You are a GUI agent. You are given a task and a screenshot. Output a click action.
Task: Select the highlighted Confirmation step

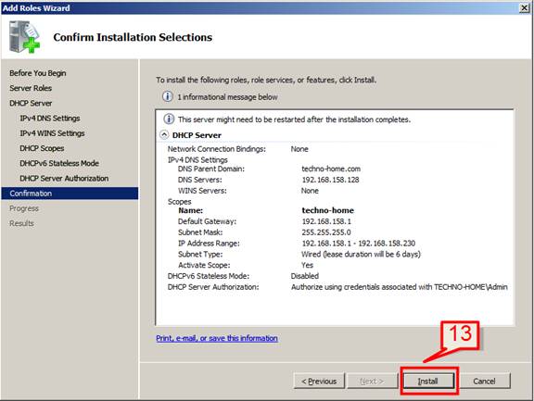point(70,194)
